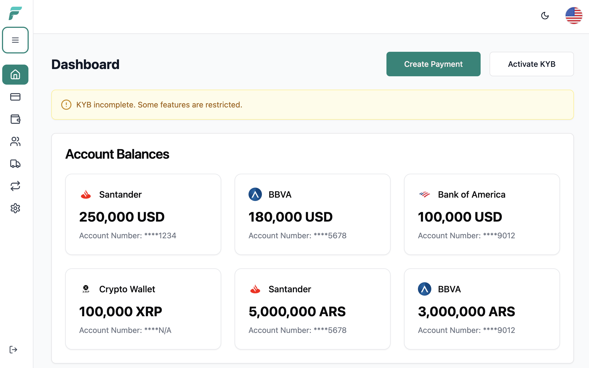Click the BBVA logo on the ARS card
This screenshot has height=368, width=589.
pyautogui.click(x=425, y=289)
